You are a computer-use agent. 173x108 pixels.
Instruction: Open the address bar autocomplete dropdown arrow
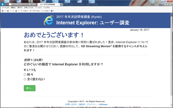(x=34, y=4)
